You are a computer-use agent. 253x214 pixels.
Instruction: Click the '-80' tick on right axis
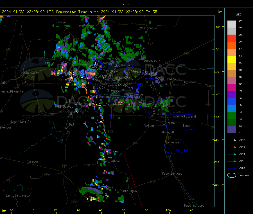[217, 27]
